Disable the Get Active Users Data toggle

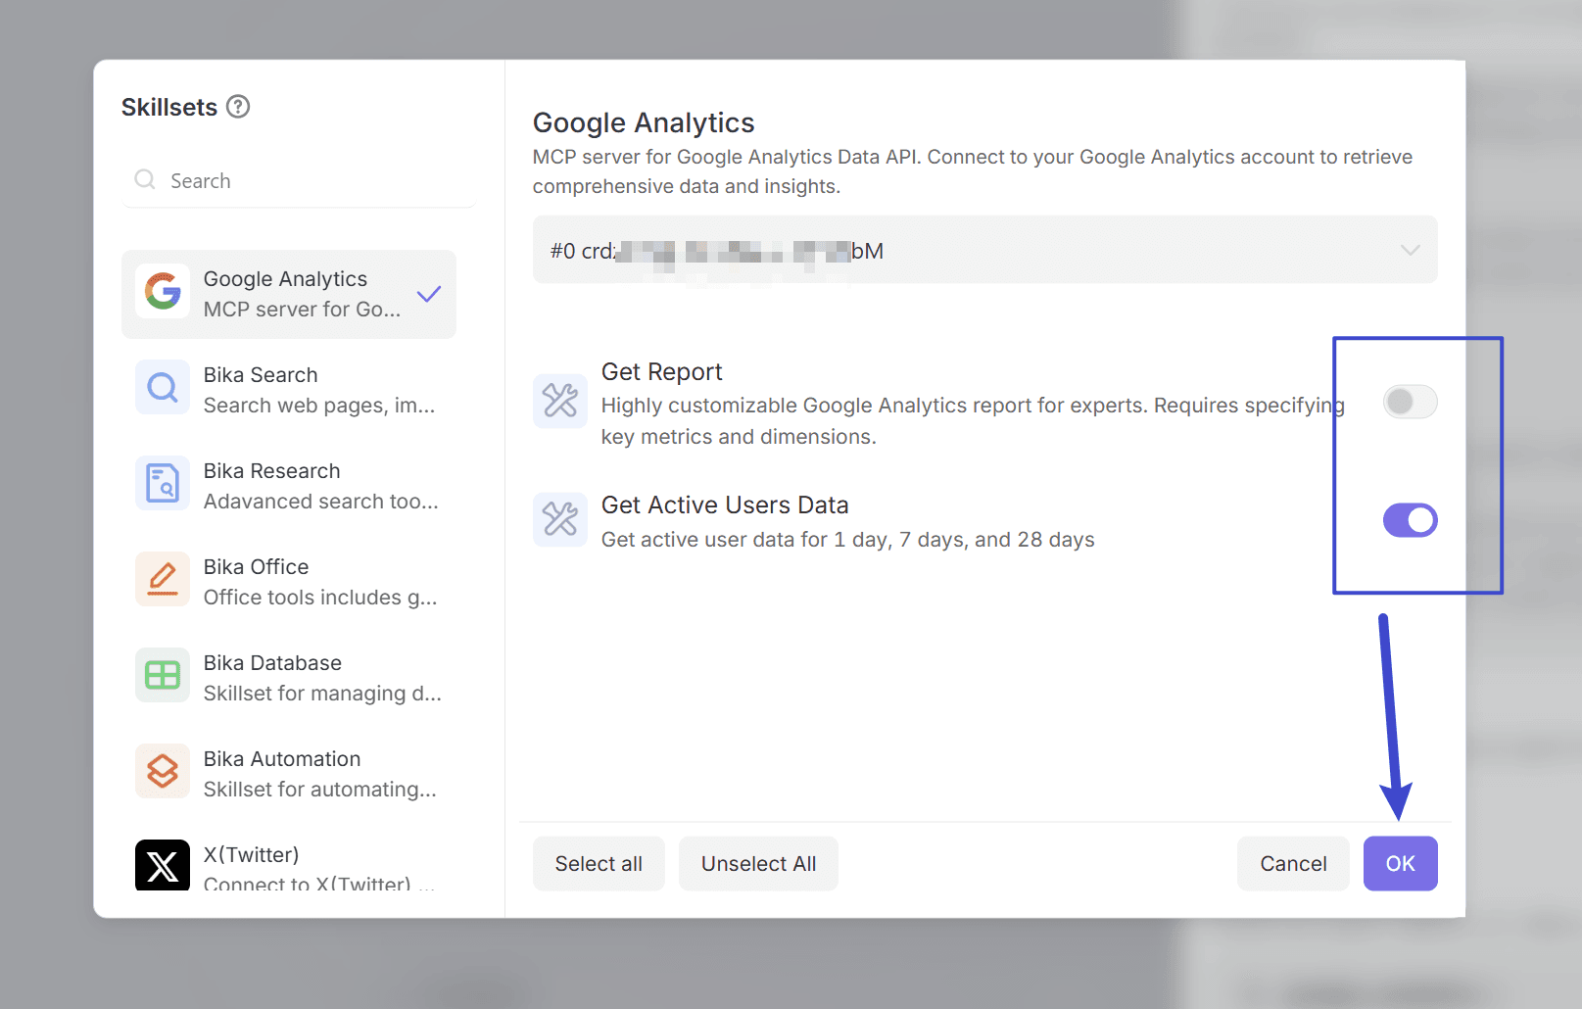tap(1410, 520)
